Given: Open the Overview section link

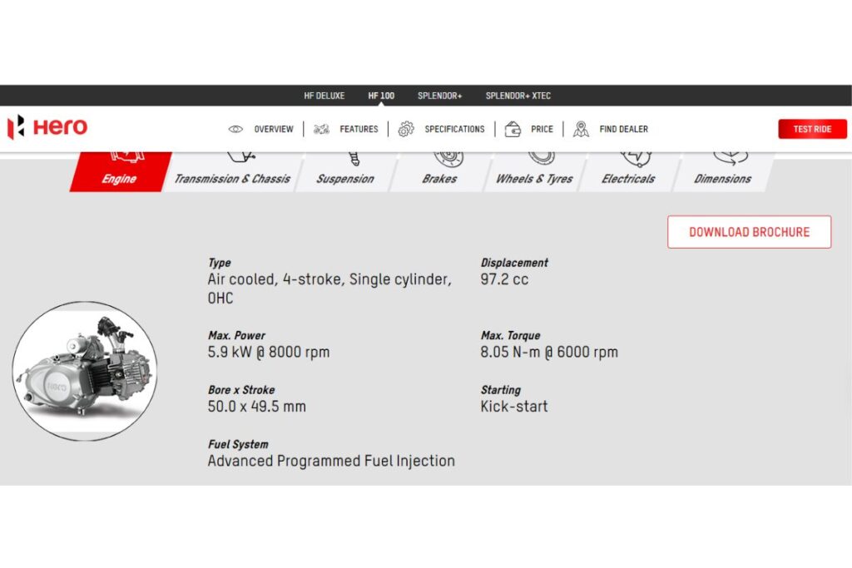Looking at the screenshot, I should pos(273,129).
